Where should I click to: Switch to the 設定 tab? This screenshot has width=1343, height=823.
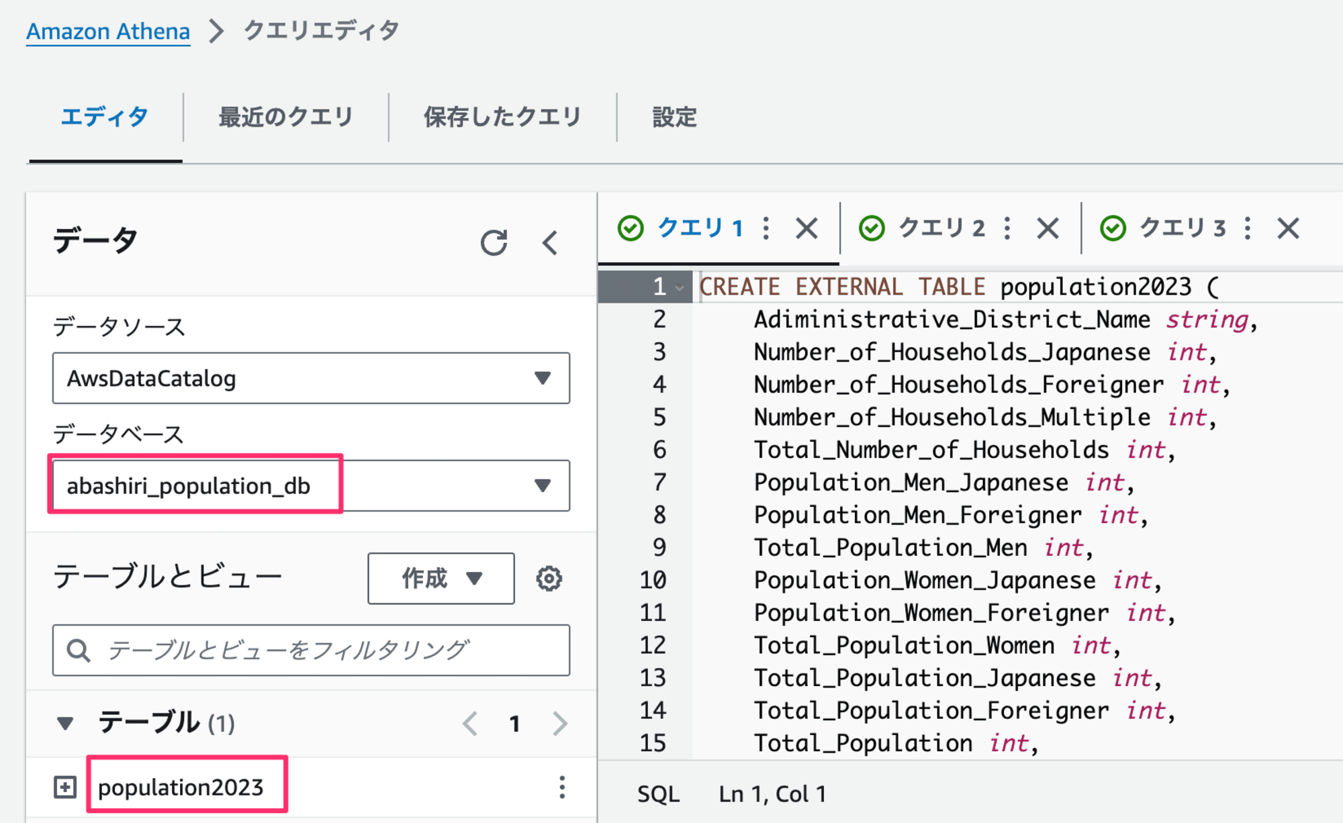(675, 117)
